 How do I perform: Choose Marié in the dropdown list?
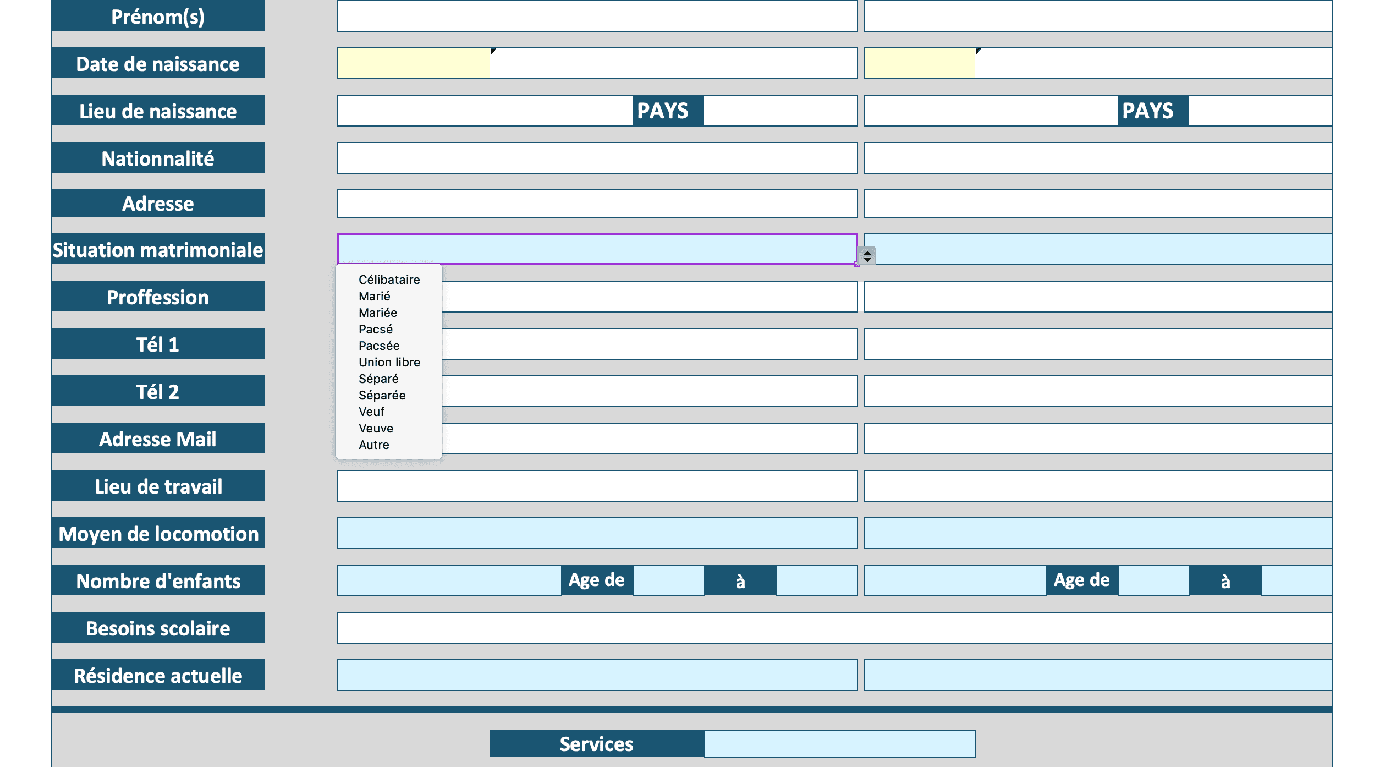(x=374, y=296)
